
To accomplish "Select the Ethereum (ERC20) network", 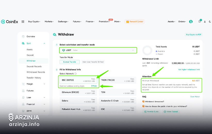I will [78, 92].
